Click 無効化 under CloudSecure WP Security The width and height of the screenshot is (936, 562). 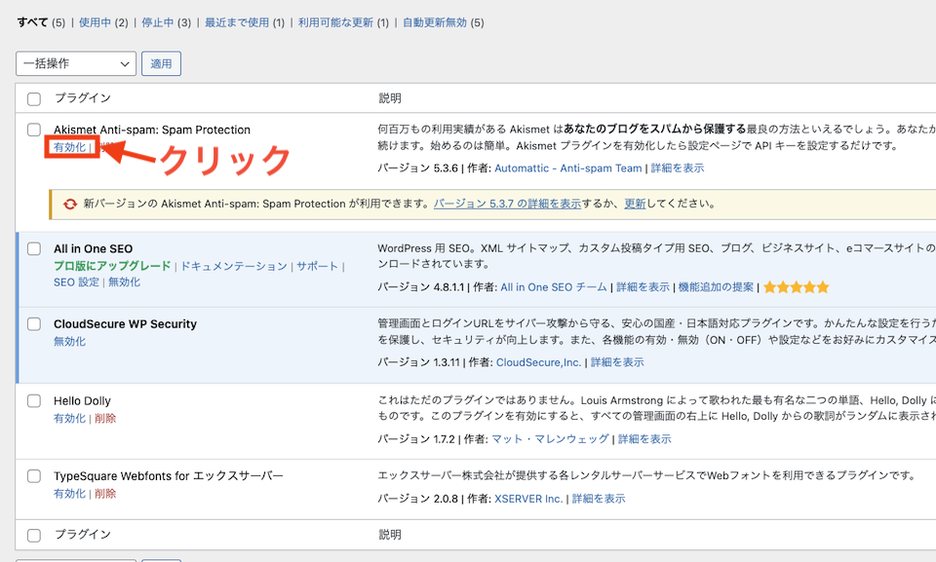point(70,342)
